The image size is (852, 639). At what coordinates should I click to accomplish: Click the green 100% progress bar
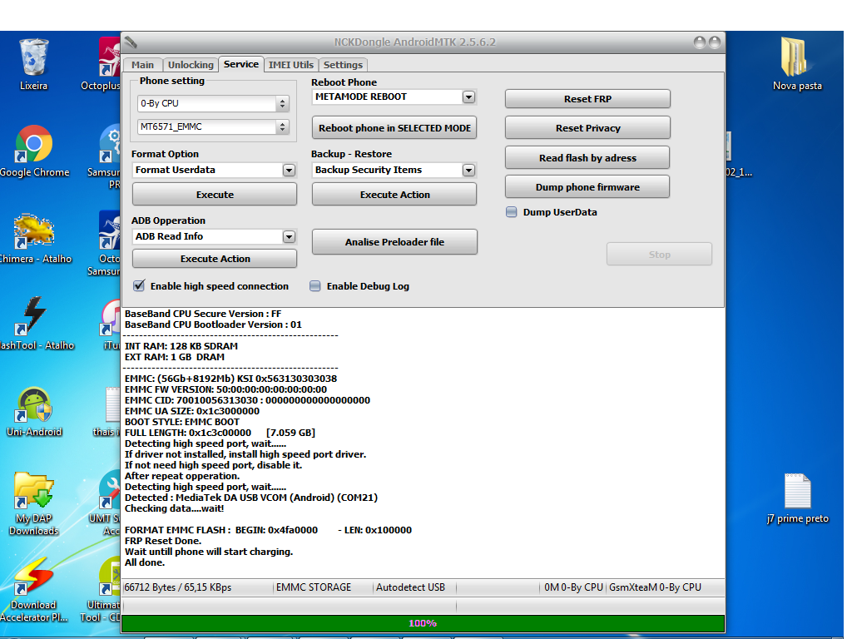424,623
